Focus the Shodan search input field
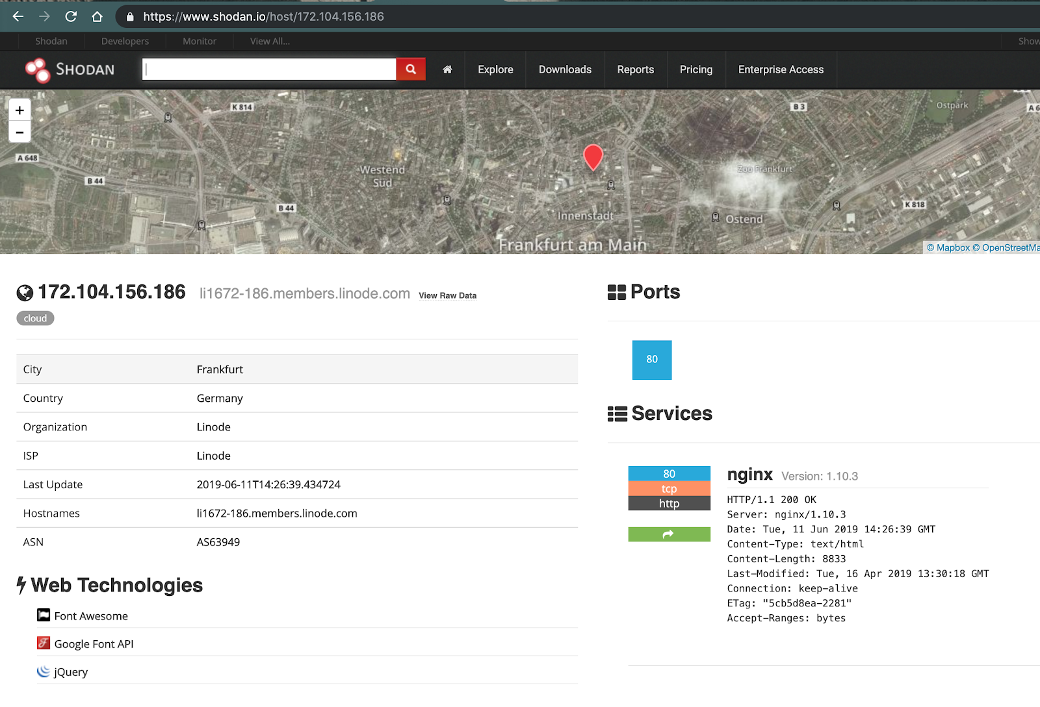 click(x=269, y=69)
